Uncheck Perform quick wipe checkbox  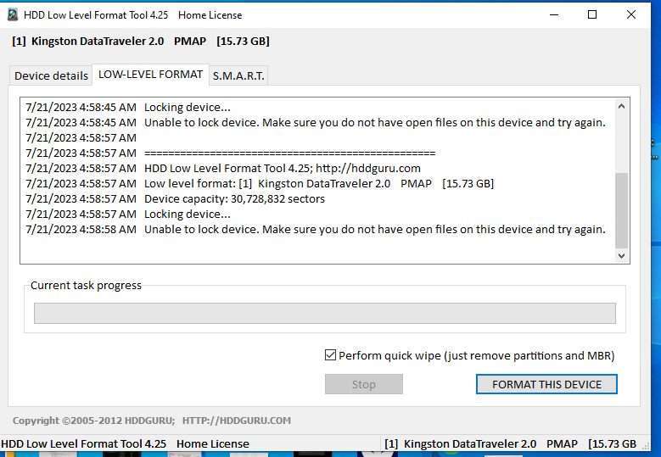point(331,355)
